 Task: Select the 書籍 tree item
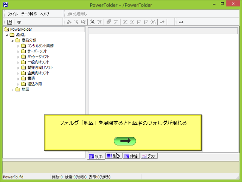pos(31,78)
